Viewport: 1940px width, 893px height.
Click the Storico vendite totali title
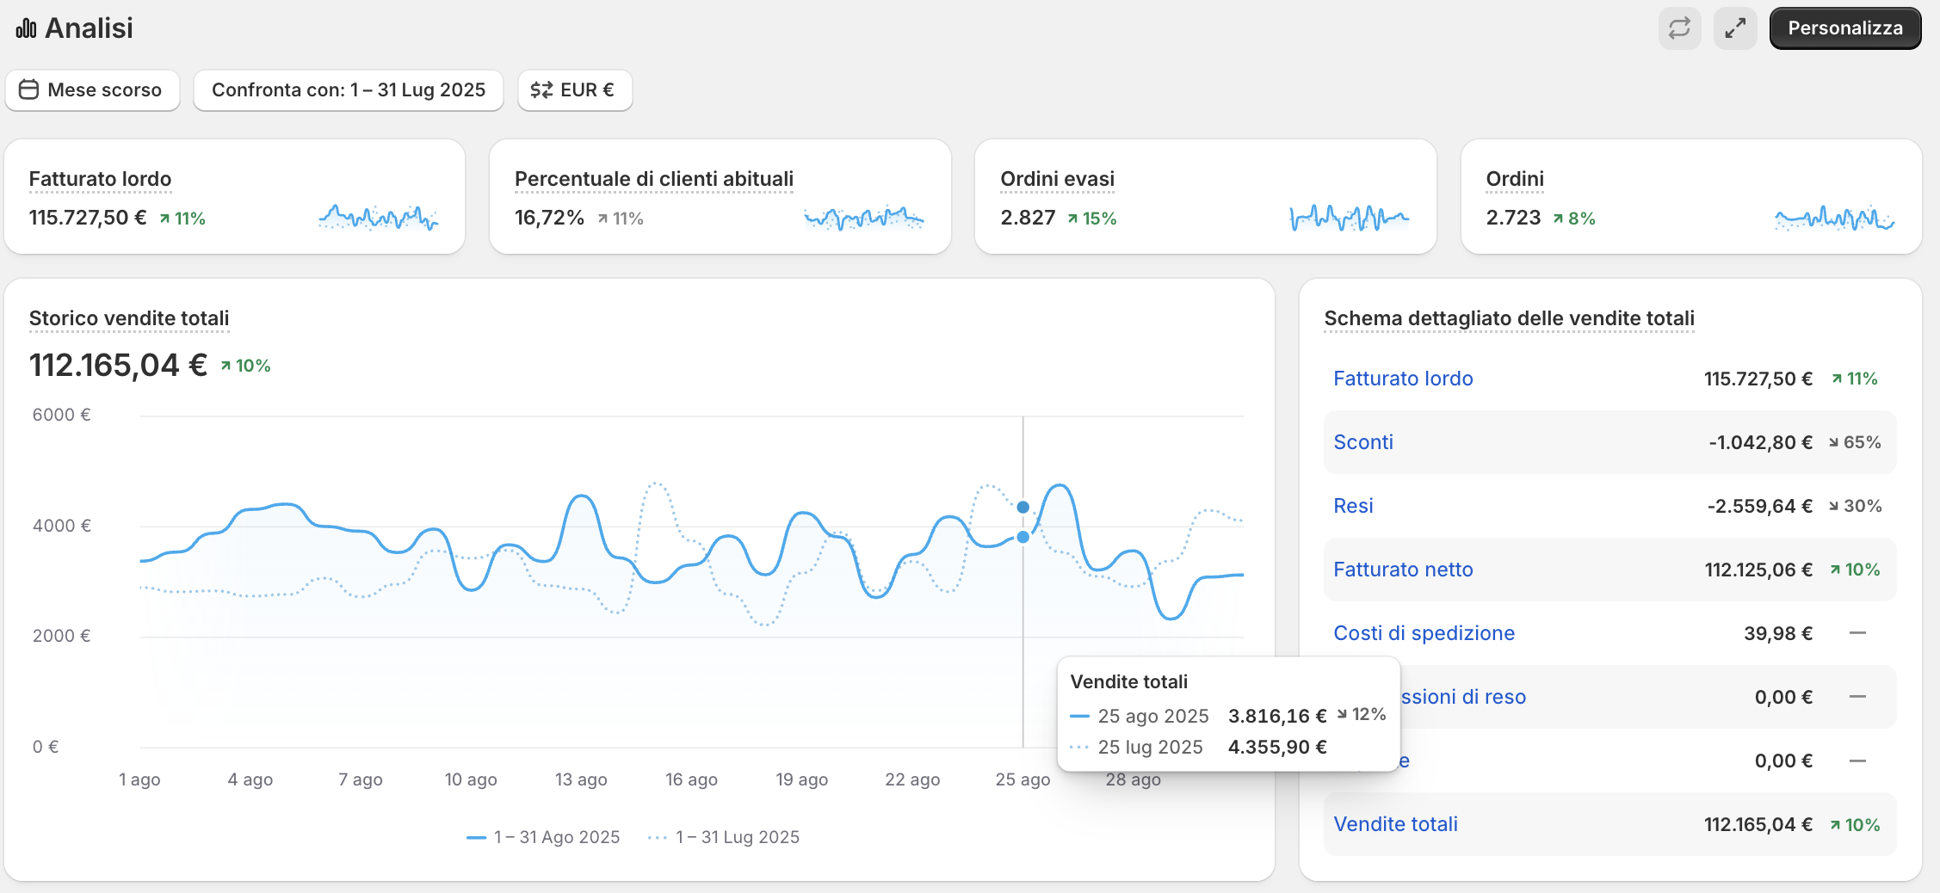[x=129, y=318]
